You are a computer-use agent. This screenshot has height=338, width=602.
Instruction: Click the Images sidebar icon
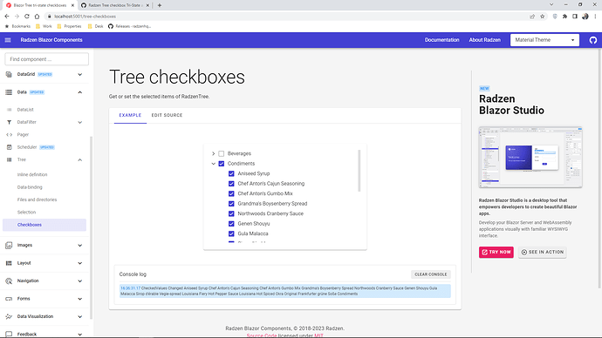point(9,246)
